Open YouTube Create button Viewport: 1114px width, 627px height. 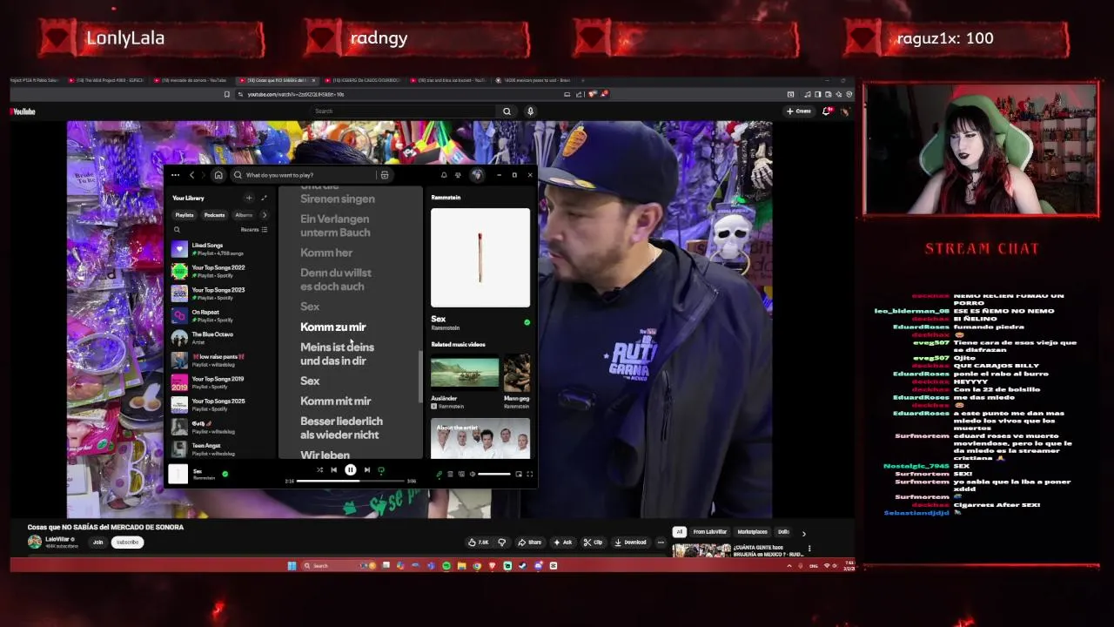[x=798, y=111]
